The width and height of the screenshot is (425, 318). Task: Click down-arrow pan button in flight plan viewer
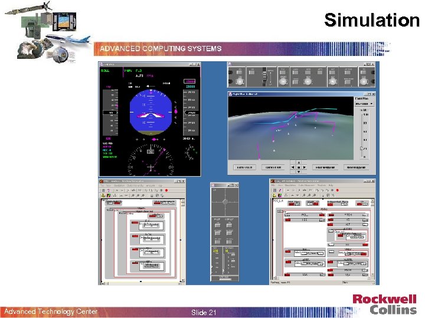(x=299, y=172)
